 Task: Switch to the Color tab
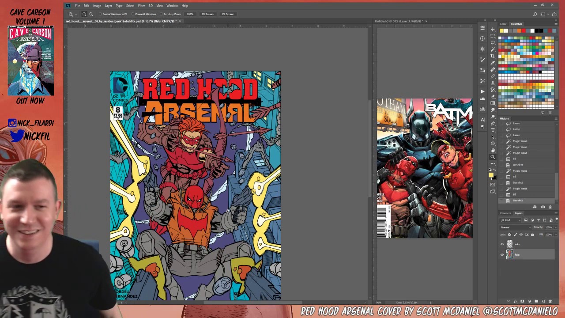tap(503, 24)
